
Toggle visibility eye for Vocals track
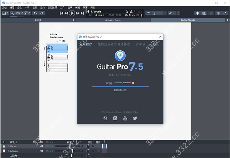tap(42, 146)
